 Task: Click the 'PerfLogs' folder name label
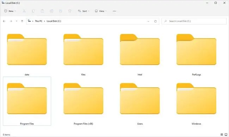point(197,75)
